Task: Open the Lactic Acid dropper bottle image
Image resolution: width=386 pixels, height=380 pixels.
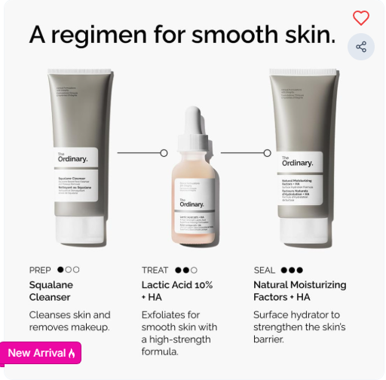Action: point(193,175)
